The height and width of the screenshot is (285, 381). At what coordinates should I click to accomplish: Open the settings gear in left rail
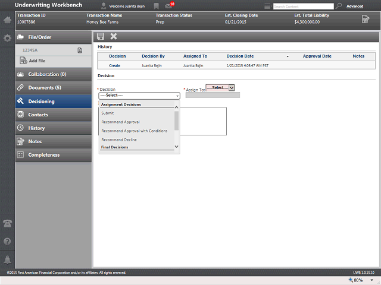7,38
